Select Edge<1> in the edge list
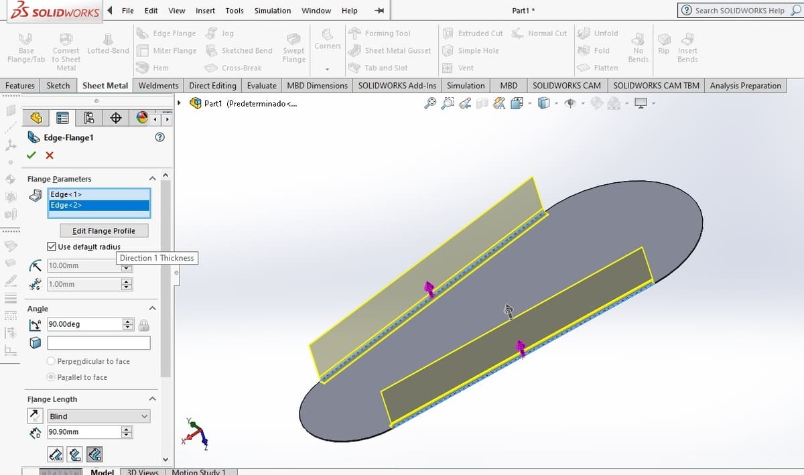The image size is (804, 475). (x=98, y=194)
